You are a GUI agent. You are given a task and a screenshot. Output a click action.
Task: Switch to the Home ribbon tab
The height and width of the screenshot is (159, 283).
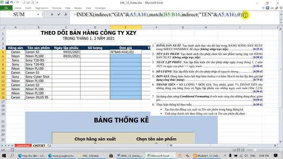click(x=18, y=8)
